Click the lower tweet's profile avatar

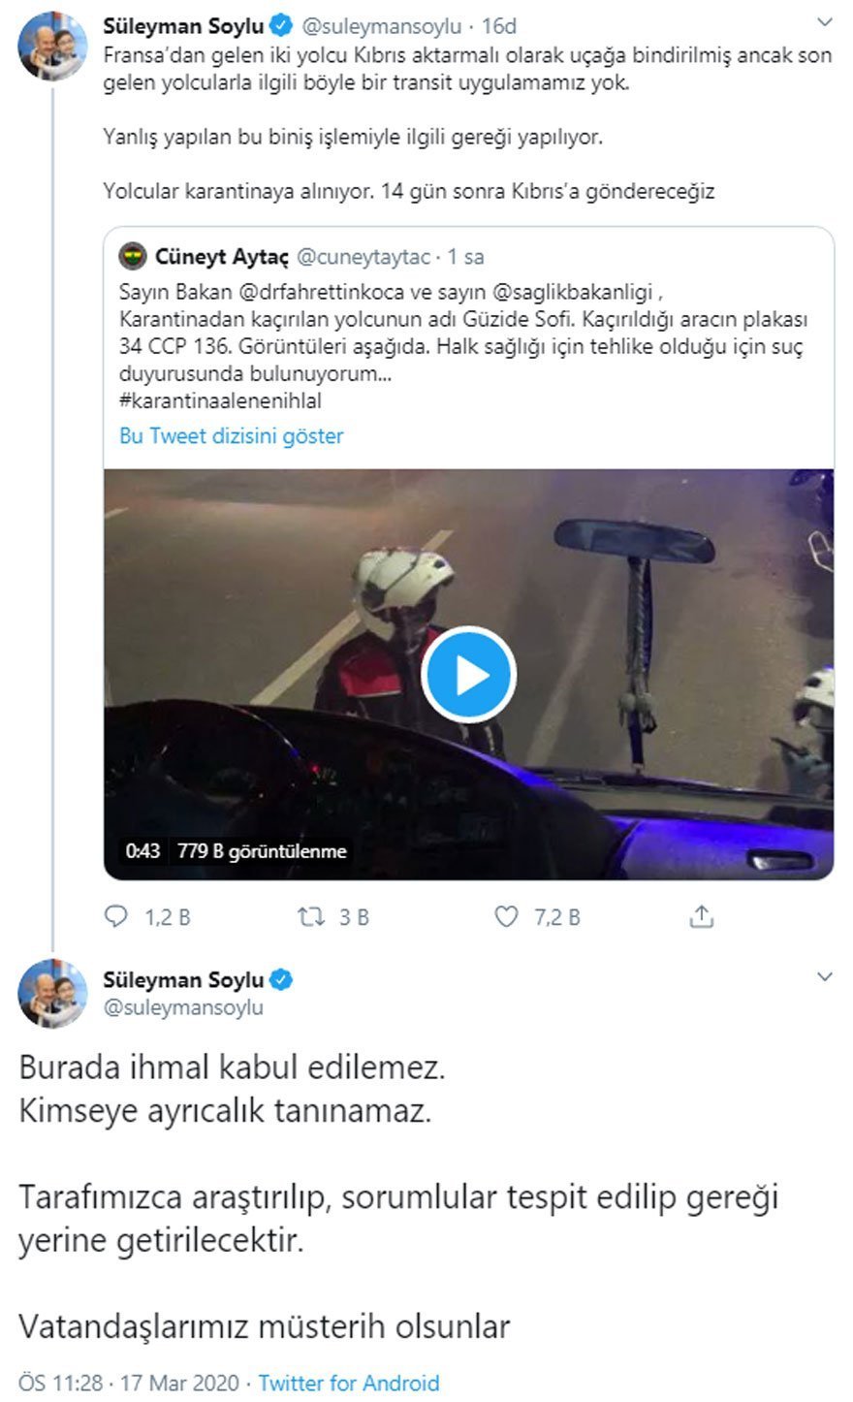click(x=52, y=993)
